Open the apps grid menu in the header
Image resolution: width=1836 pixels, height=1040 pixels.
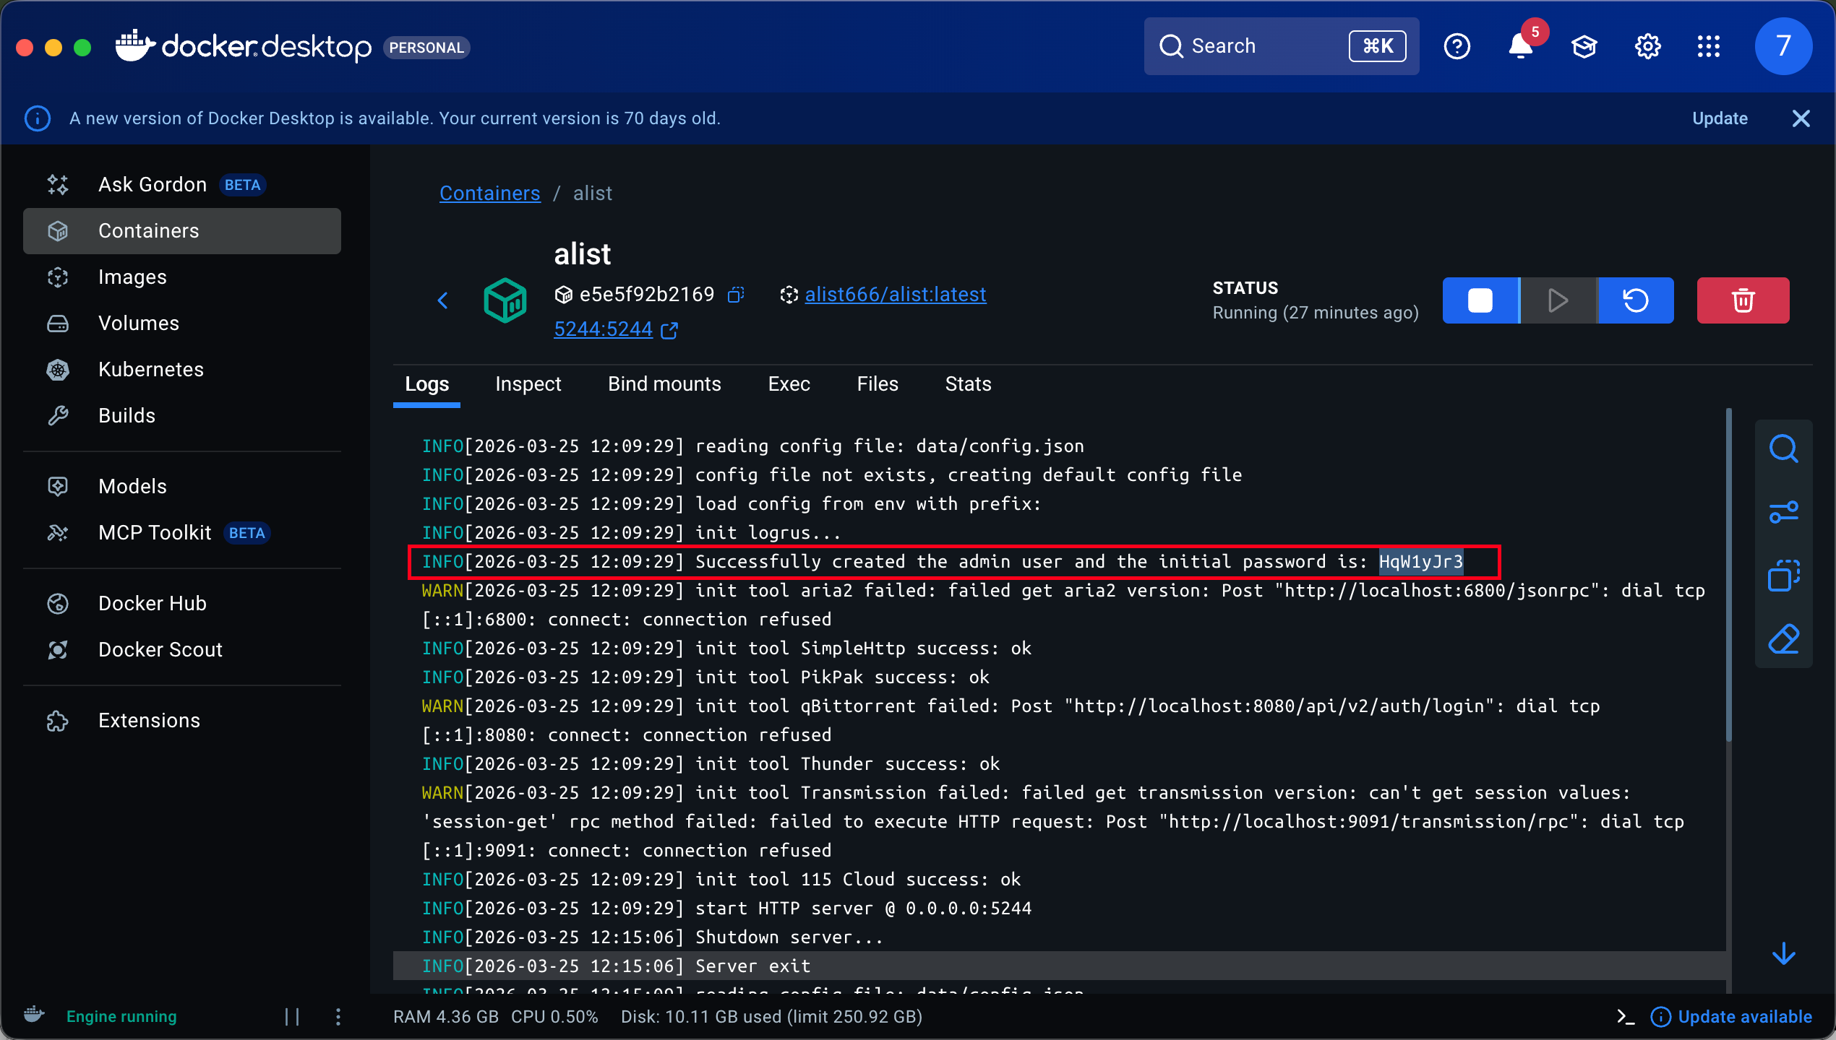point(1709,47)
